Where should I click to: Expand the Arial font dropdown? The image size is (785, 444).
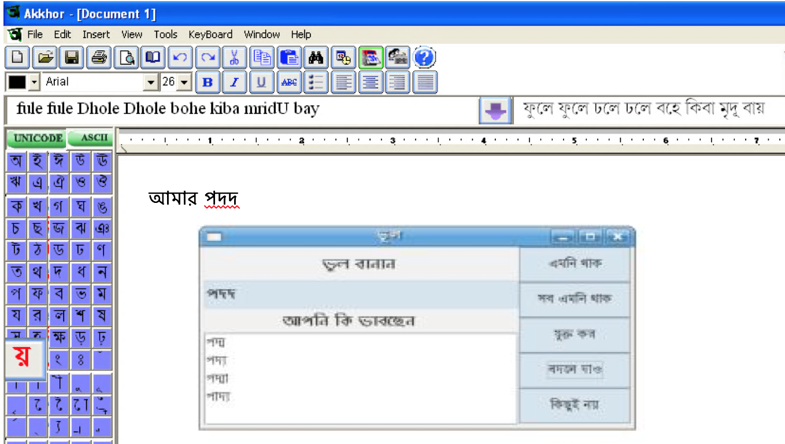pos(151,82)
